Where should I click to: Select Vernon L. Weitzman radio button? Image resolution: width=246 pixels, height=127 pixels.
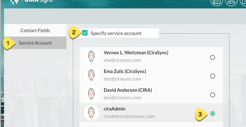click(x=213, y=57)
